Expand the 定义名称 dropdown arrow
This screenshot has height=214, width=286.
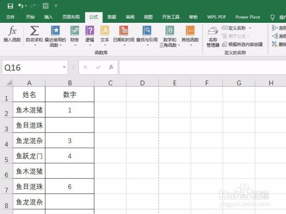pos(250,28)
